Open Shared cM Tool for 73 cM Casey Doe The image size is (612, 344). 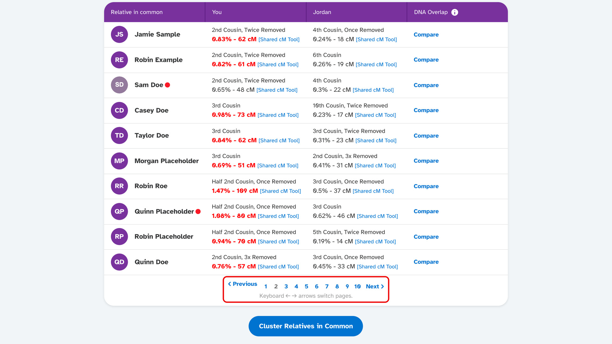(x=278, y=115)
